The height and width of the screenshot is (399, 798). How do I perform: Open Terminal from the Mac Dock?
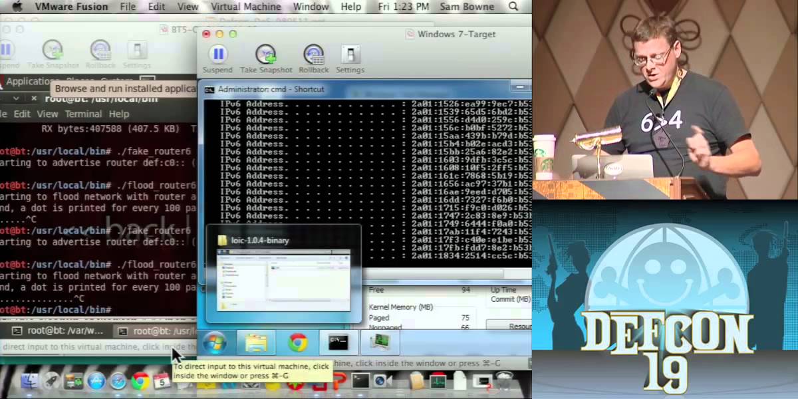pos(361,382)
